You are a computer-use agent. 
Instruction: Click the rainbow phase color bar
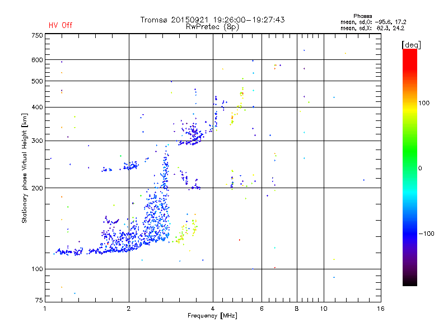click(x=410, y=167)
